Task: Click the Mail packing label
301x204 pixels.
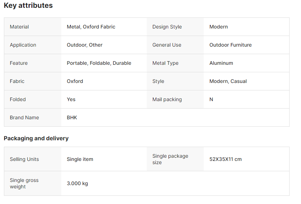Action: tap(167, 99)
